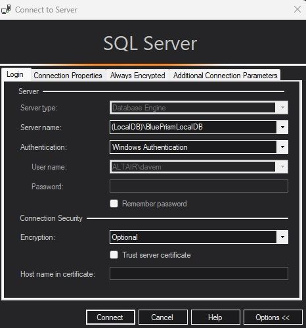Click the Connection Security section heading

(x=51, y=218)
